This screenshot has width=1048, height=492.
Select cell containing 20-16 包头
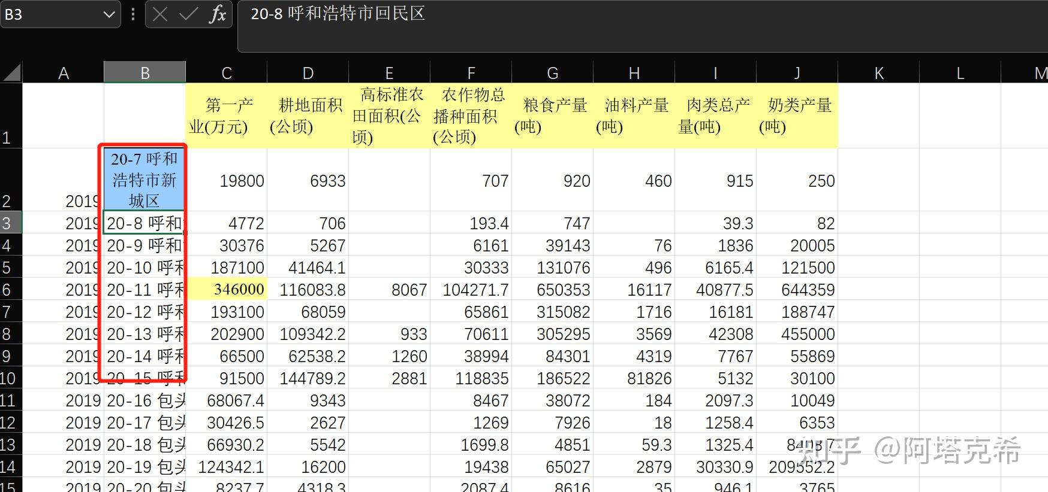coord(144,400)
